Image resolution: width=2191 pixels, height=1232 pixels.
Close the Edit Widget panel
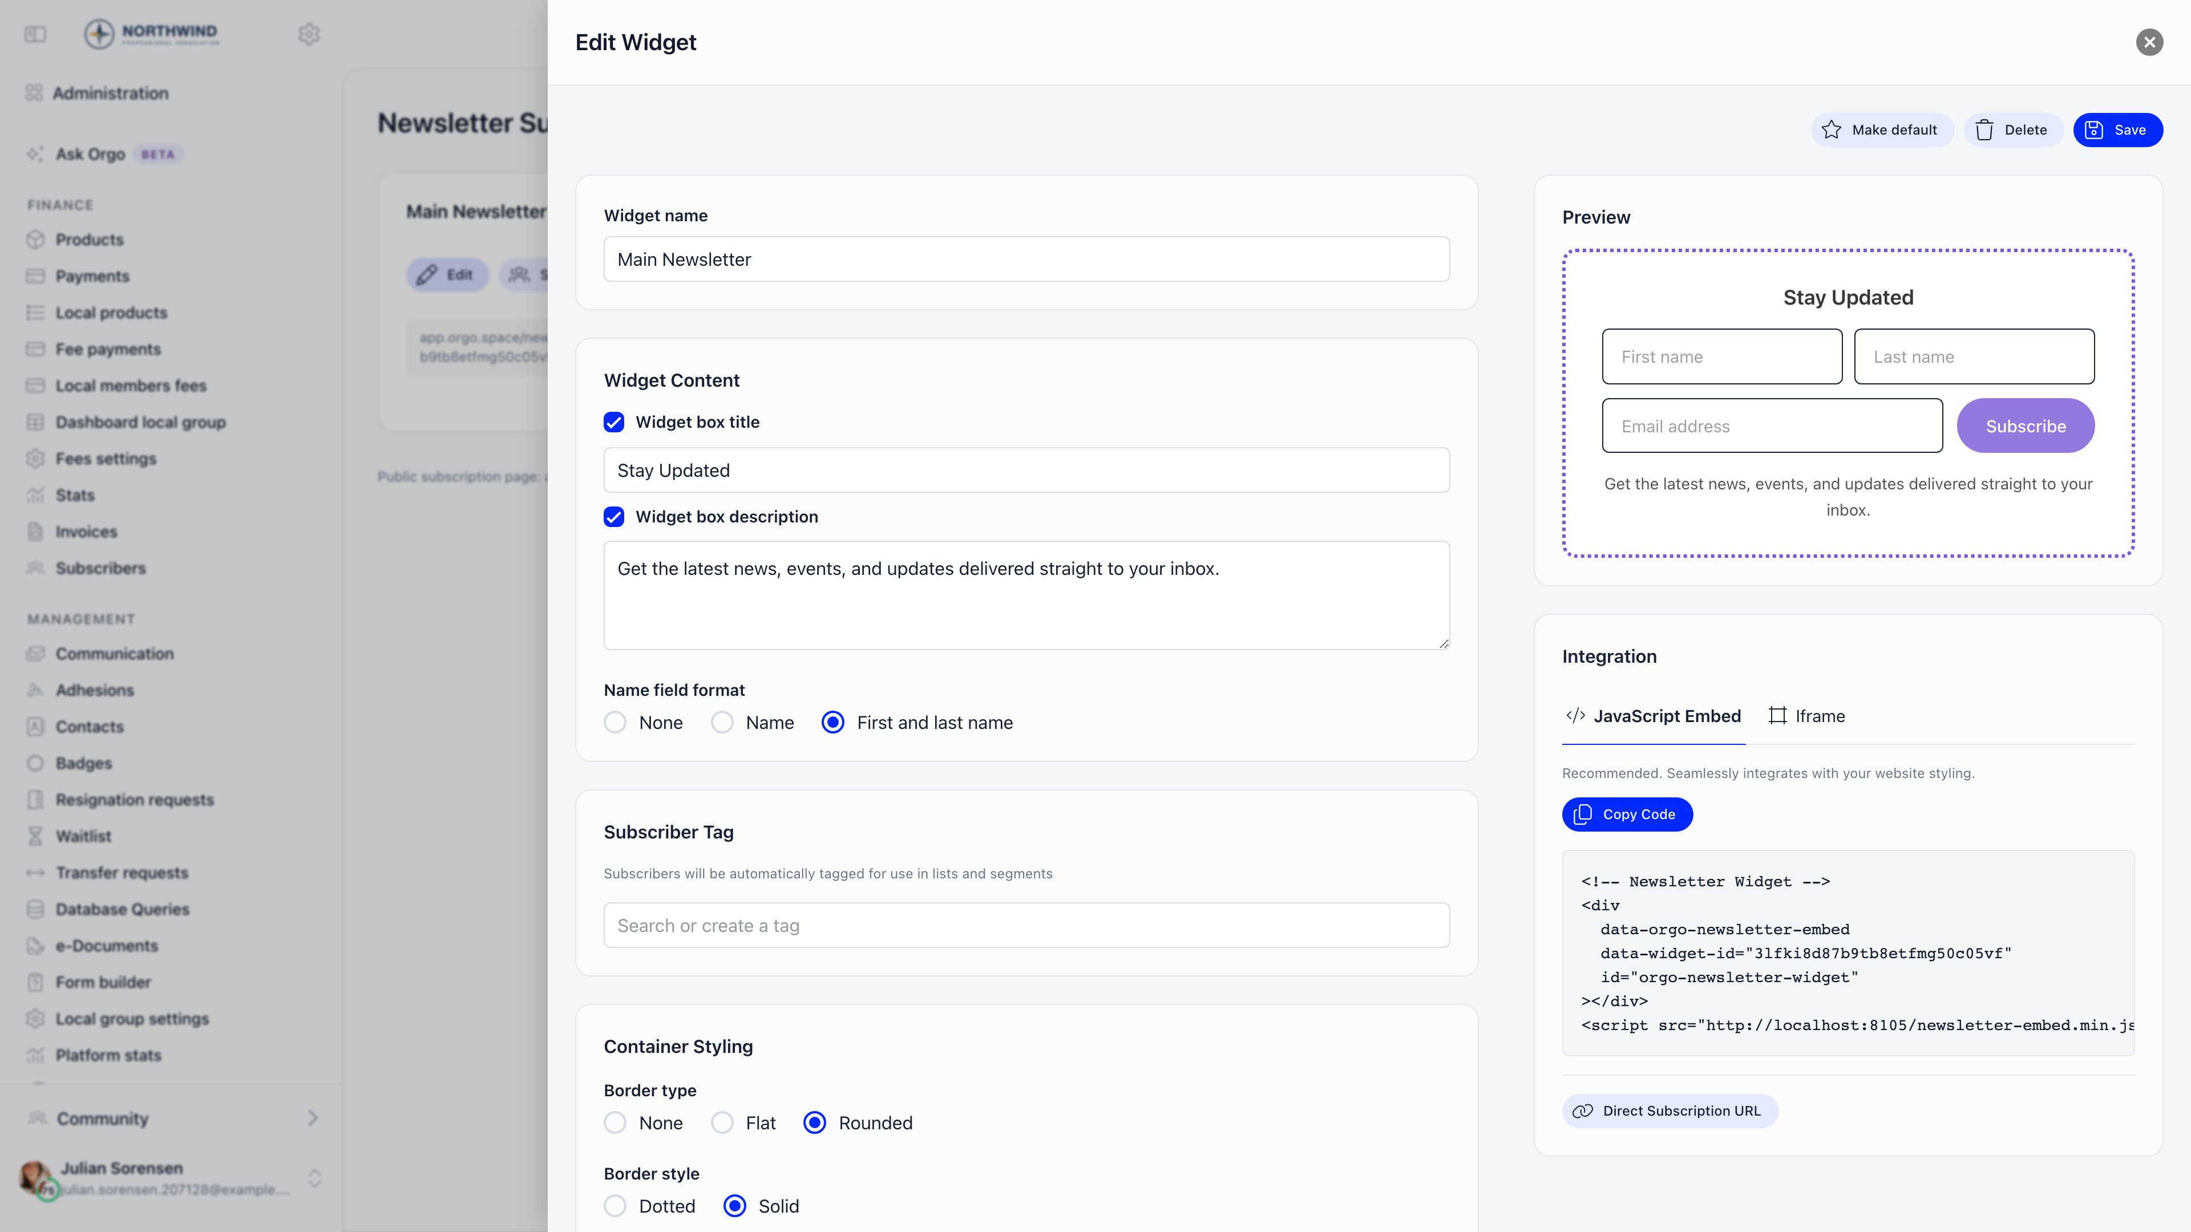(2149, 42)
